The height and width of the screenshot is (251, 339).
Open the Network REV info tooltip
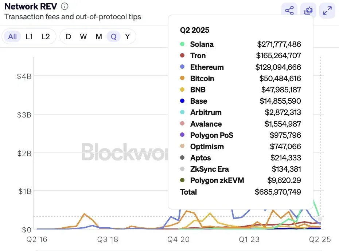pos(64,6)
